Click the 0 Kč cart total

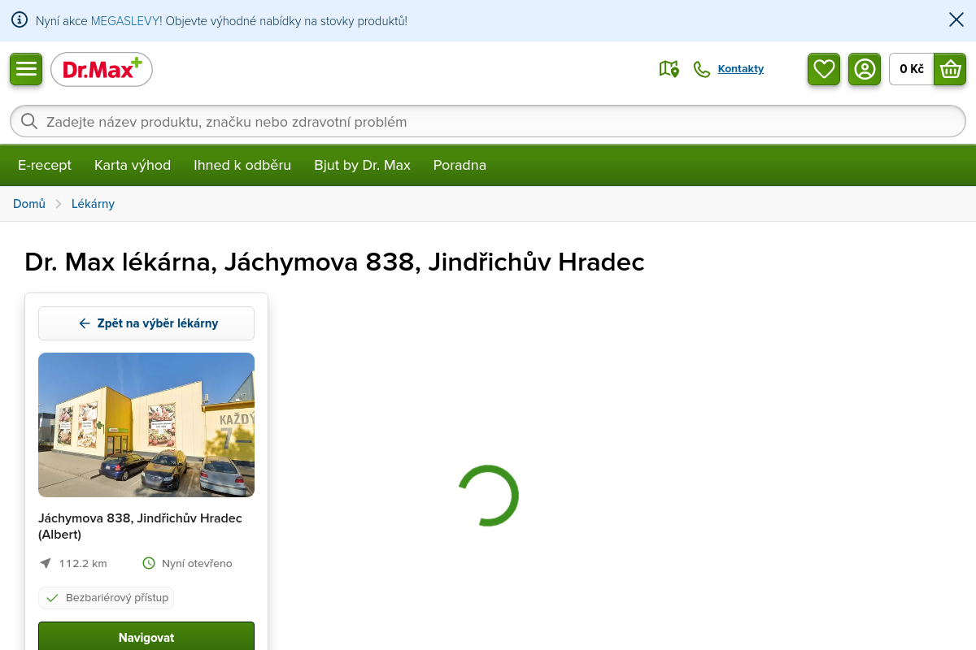[912, 69]
